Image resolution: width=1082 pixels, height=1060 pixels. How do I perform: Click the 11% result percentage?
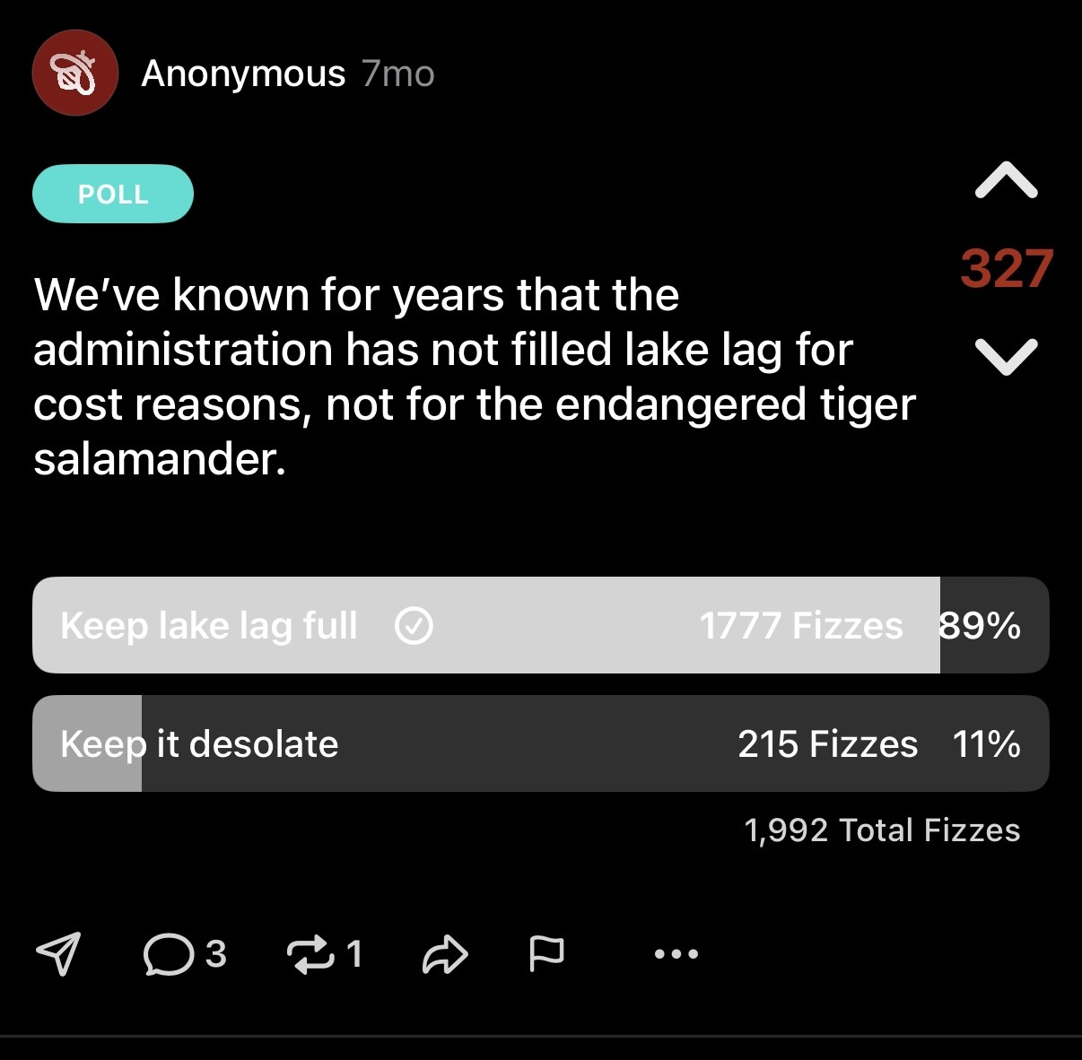click(x=986, y=743)
